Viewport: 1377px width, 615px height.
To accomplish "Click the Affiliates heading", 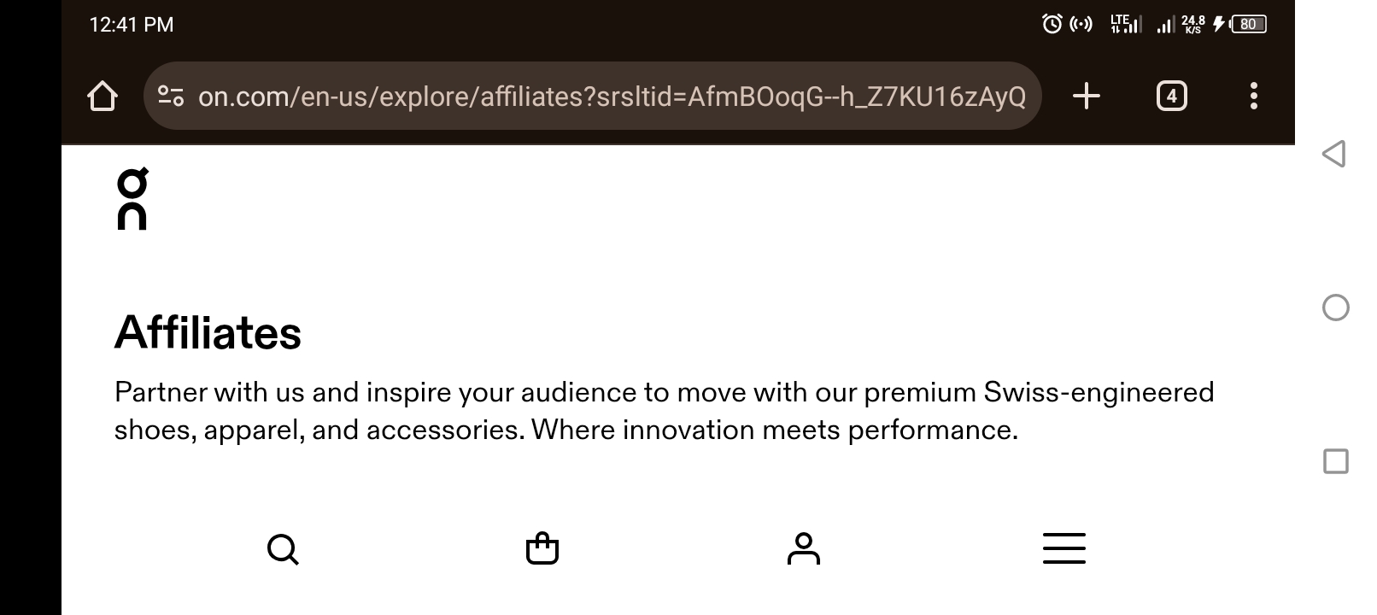I will pos(208,332).
